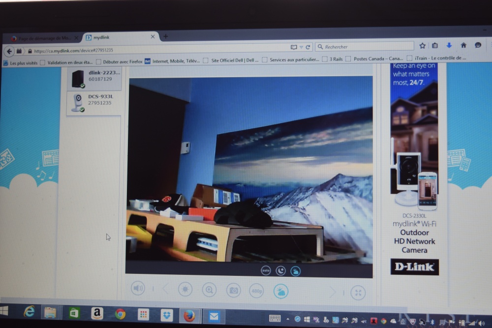
Task: Open Dropbox from taskbar
Action: tap(167, 315)
